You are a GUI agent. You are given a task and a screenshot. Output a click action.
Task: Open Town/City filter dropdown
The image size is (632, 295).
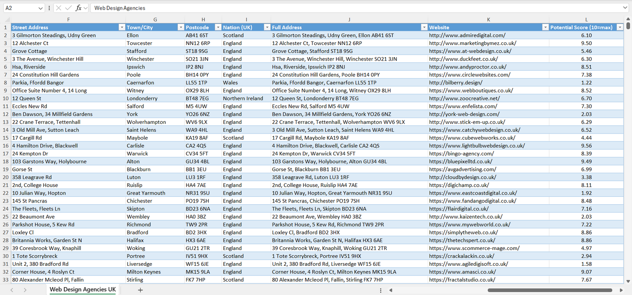(180, 27)
